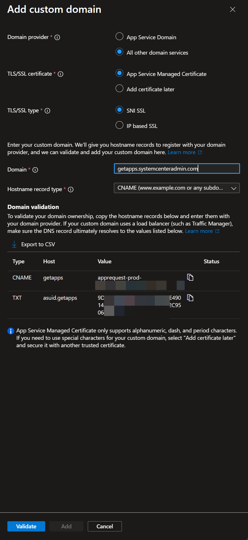The width and height of the screenshot is (248, 540).
Task: Select the TXT type cell
Action: [x=17, y=298]
